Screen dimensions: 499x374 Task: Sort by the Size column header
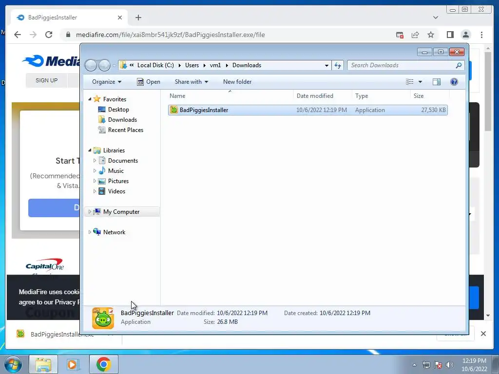430,96
